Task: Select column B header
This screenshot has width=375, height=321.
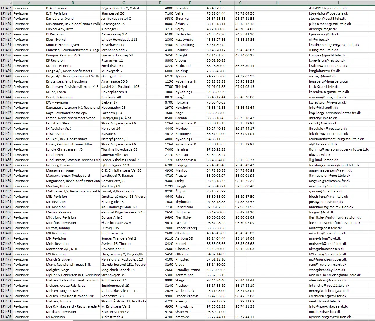Action: tap(73, 3)
